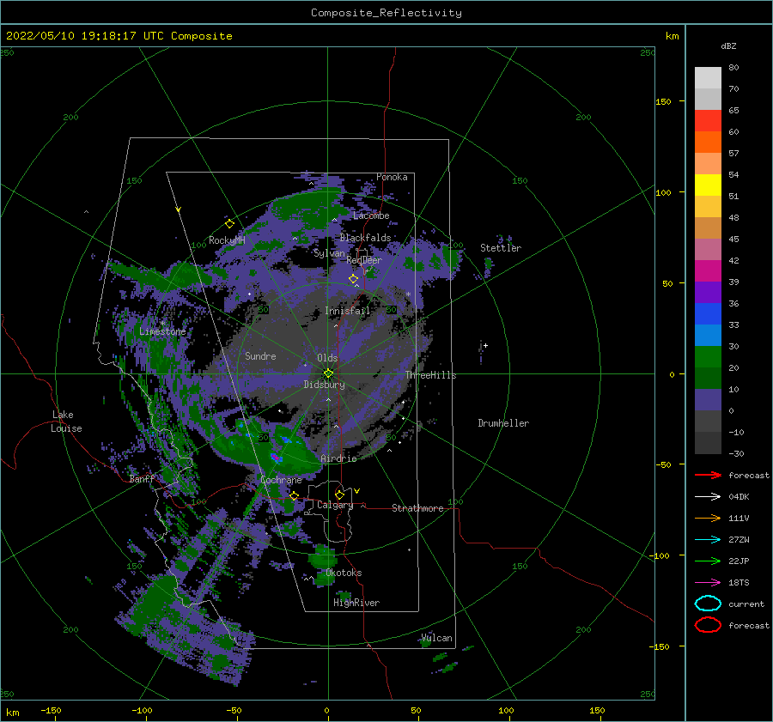Select the Sundre label
The height and width of the screenshot is (722, 773).
pyautogui.click(x=260, y=355)
